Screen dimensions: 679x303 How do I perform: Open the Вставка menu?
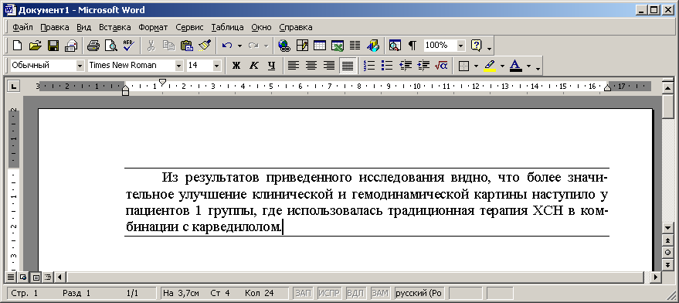point(115,27)
